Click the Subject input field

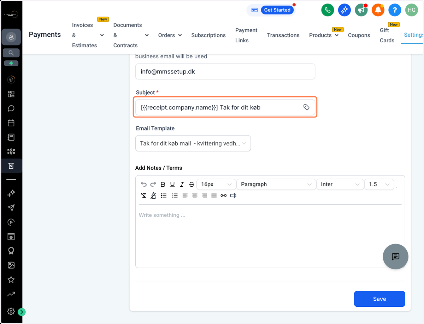(225, 107)
